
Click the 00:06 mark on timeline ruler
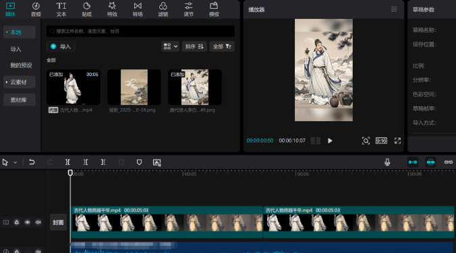[303, 174]
